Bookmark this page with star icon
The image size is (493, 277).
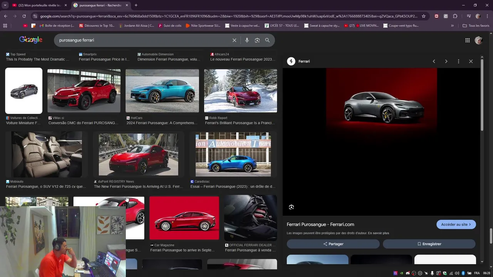[424, 16]
